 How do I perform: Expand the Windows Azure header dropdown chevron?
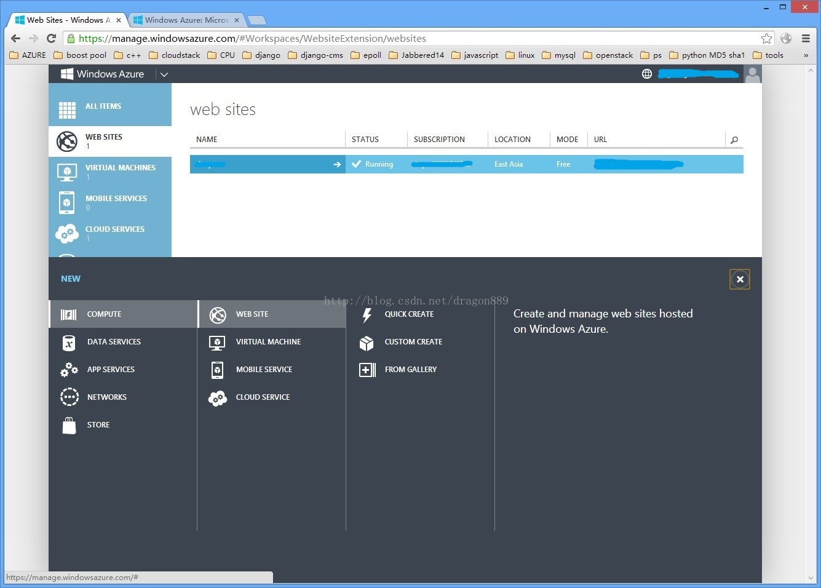pyautogui.click(x=164, y=74)
